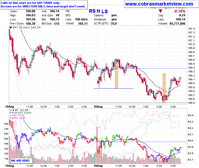Image resolution: width=199 pixels, height=168 pixels.
Task: Select the Chg value -0.24
Action: 182,15
